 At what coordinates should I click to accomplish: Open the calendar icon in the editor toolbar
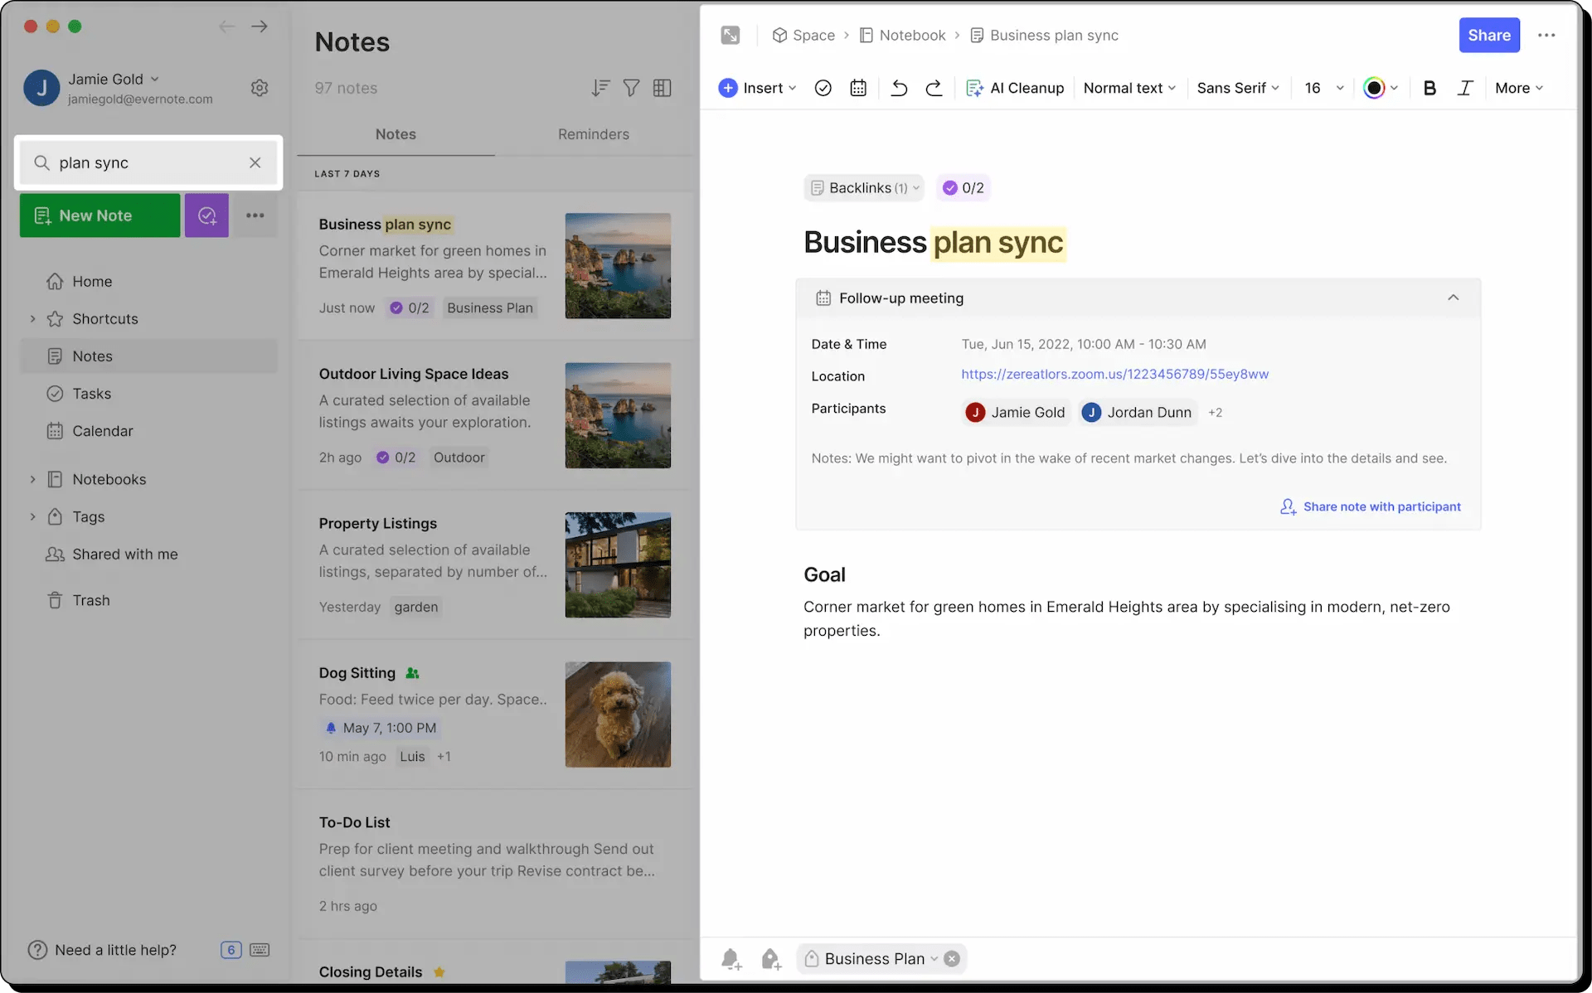858,88
